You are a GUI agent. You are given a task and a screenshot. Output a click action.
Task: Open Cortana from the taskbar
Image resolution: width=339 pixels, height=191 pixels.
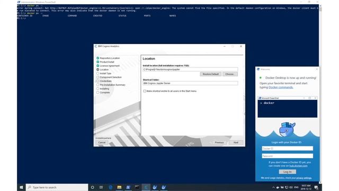click(92, 187)
